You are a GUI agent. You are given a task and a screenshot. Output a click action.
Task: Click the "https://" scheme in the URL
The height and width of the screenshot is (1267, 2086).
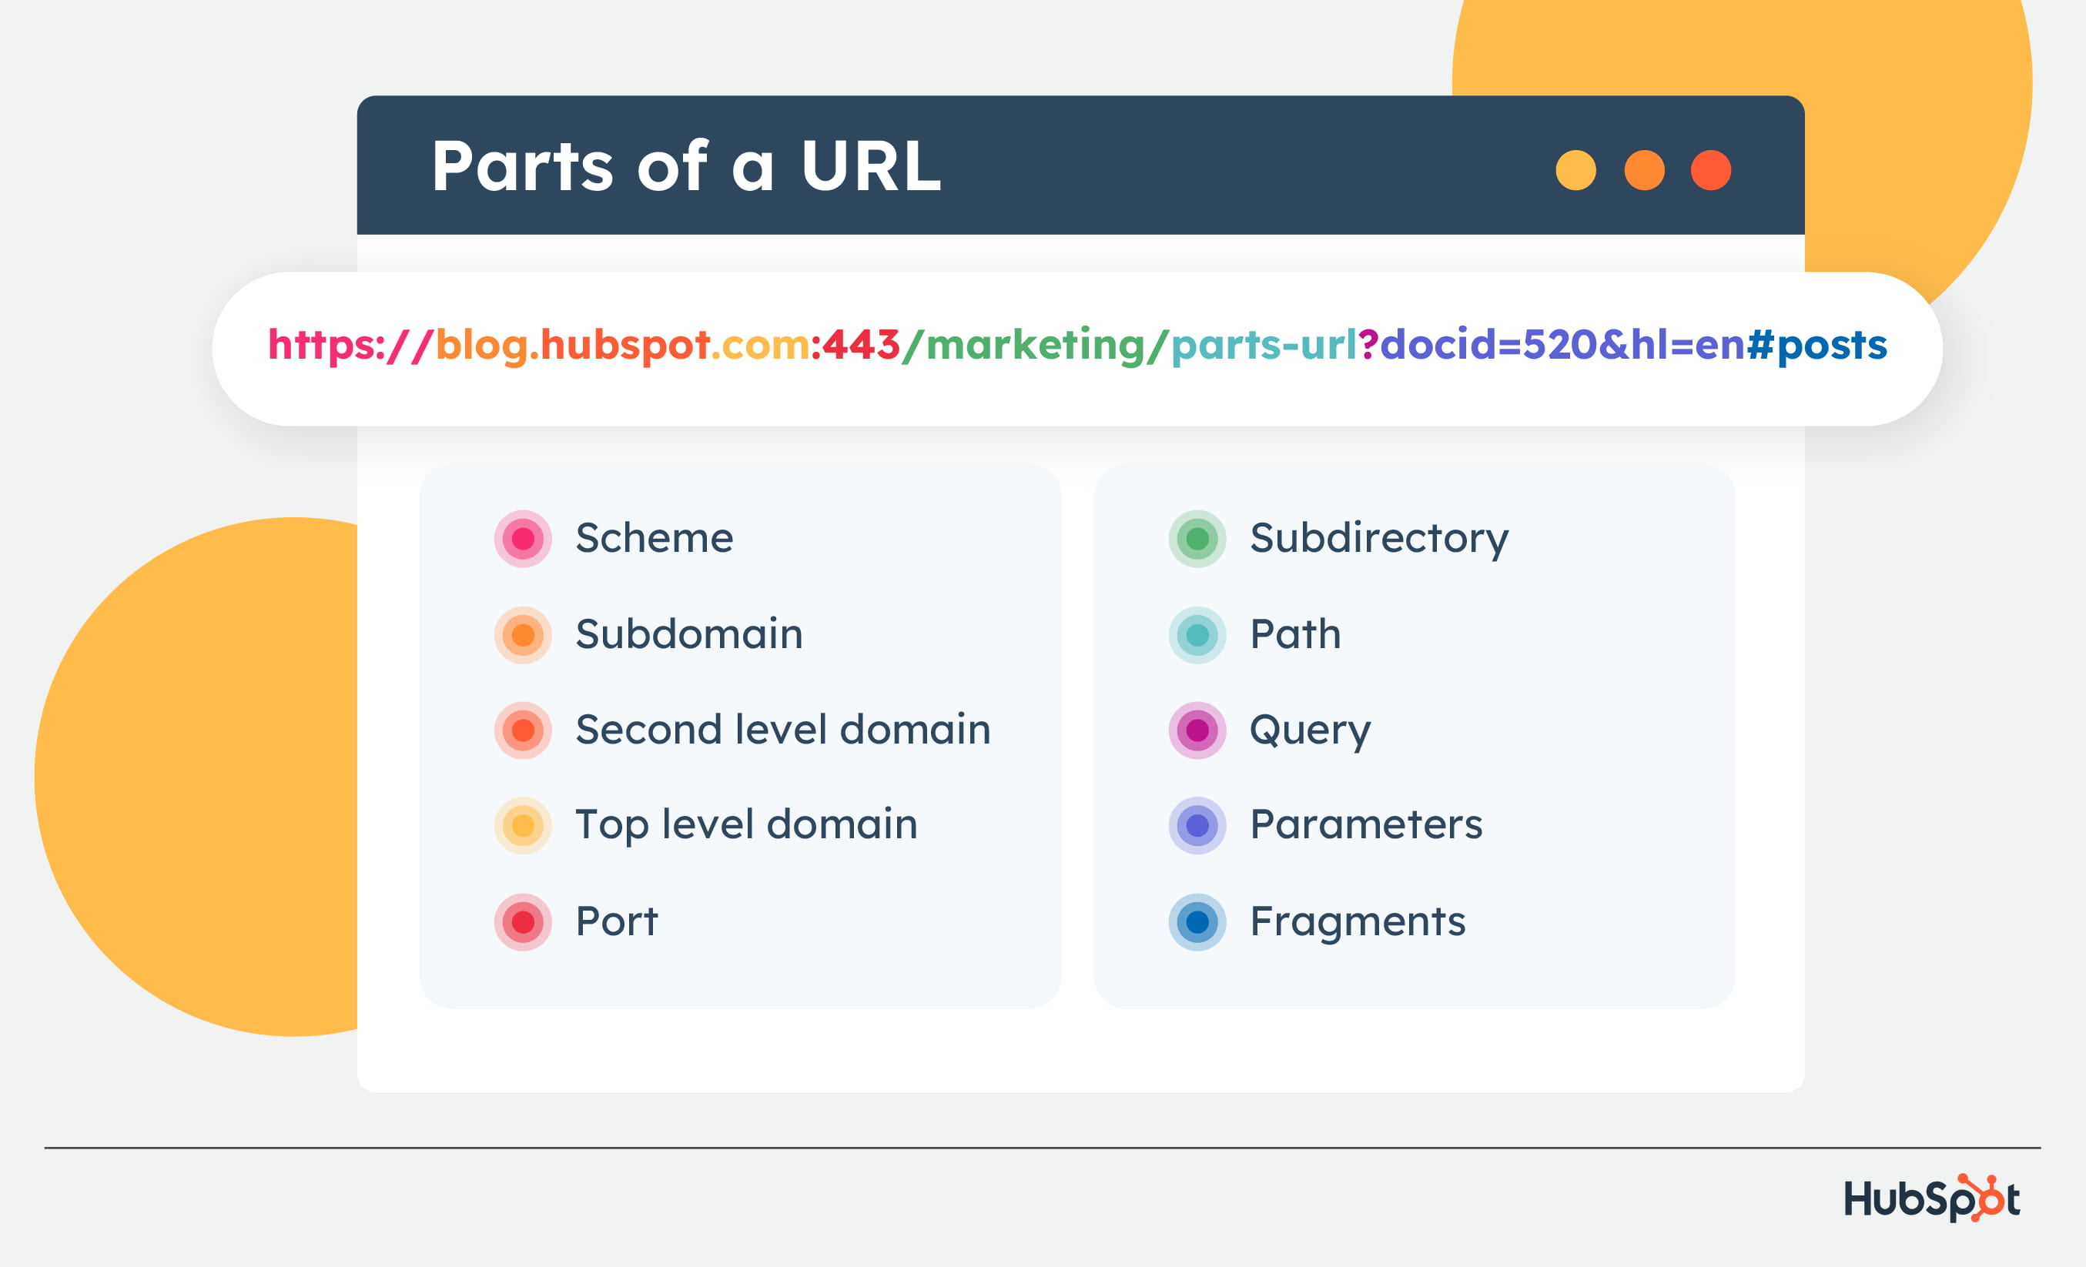tap(350, 346)
